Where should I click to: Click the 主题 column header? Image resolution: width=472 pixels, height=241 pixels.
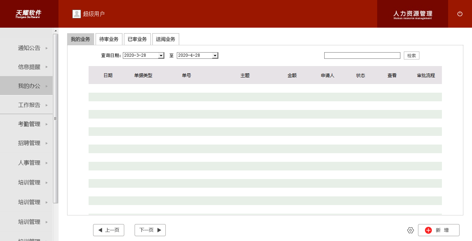[245, 75]
